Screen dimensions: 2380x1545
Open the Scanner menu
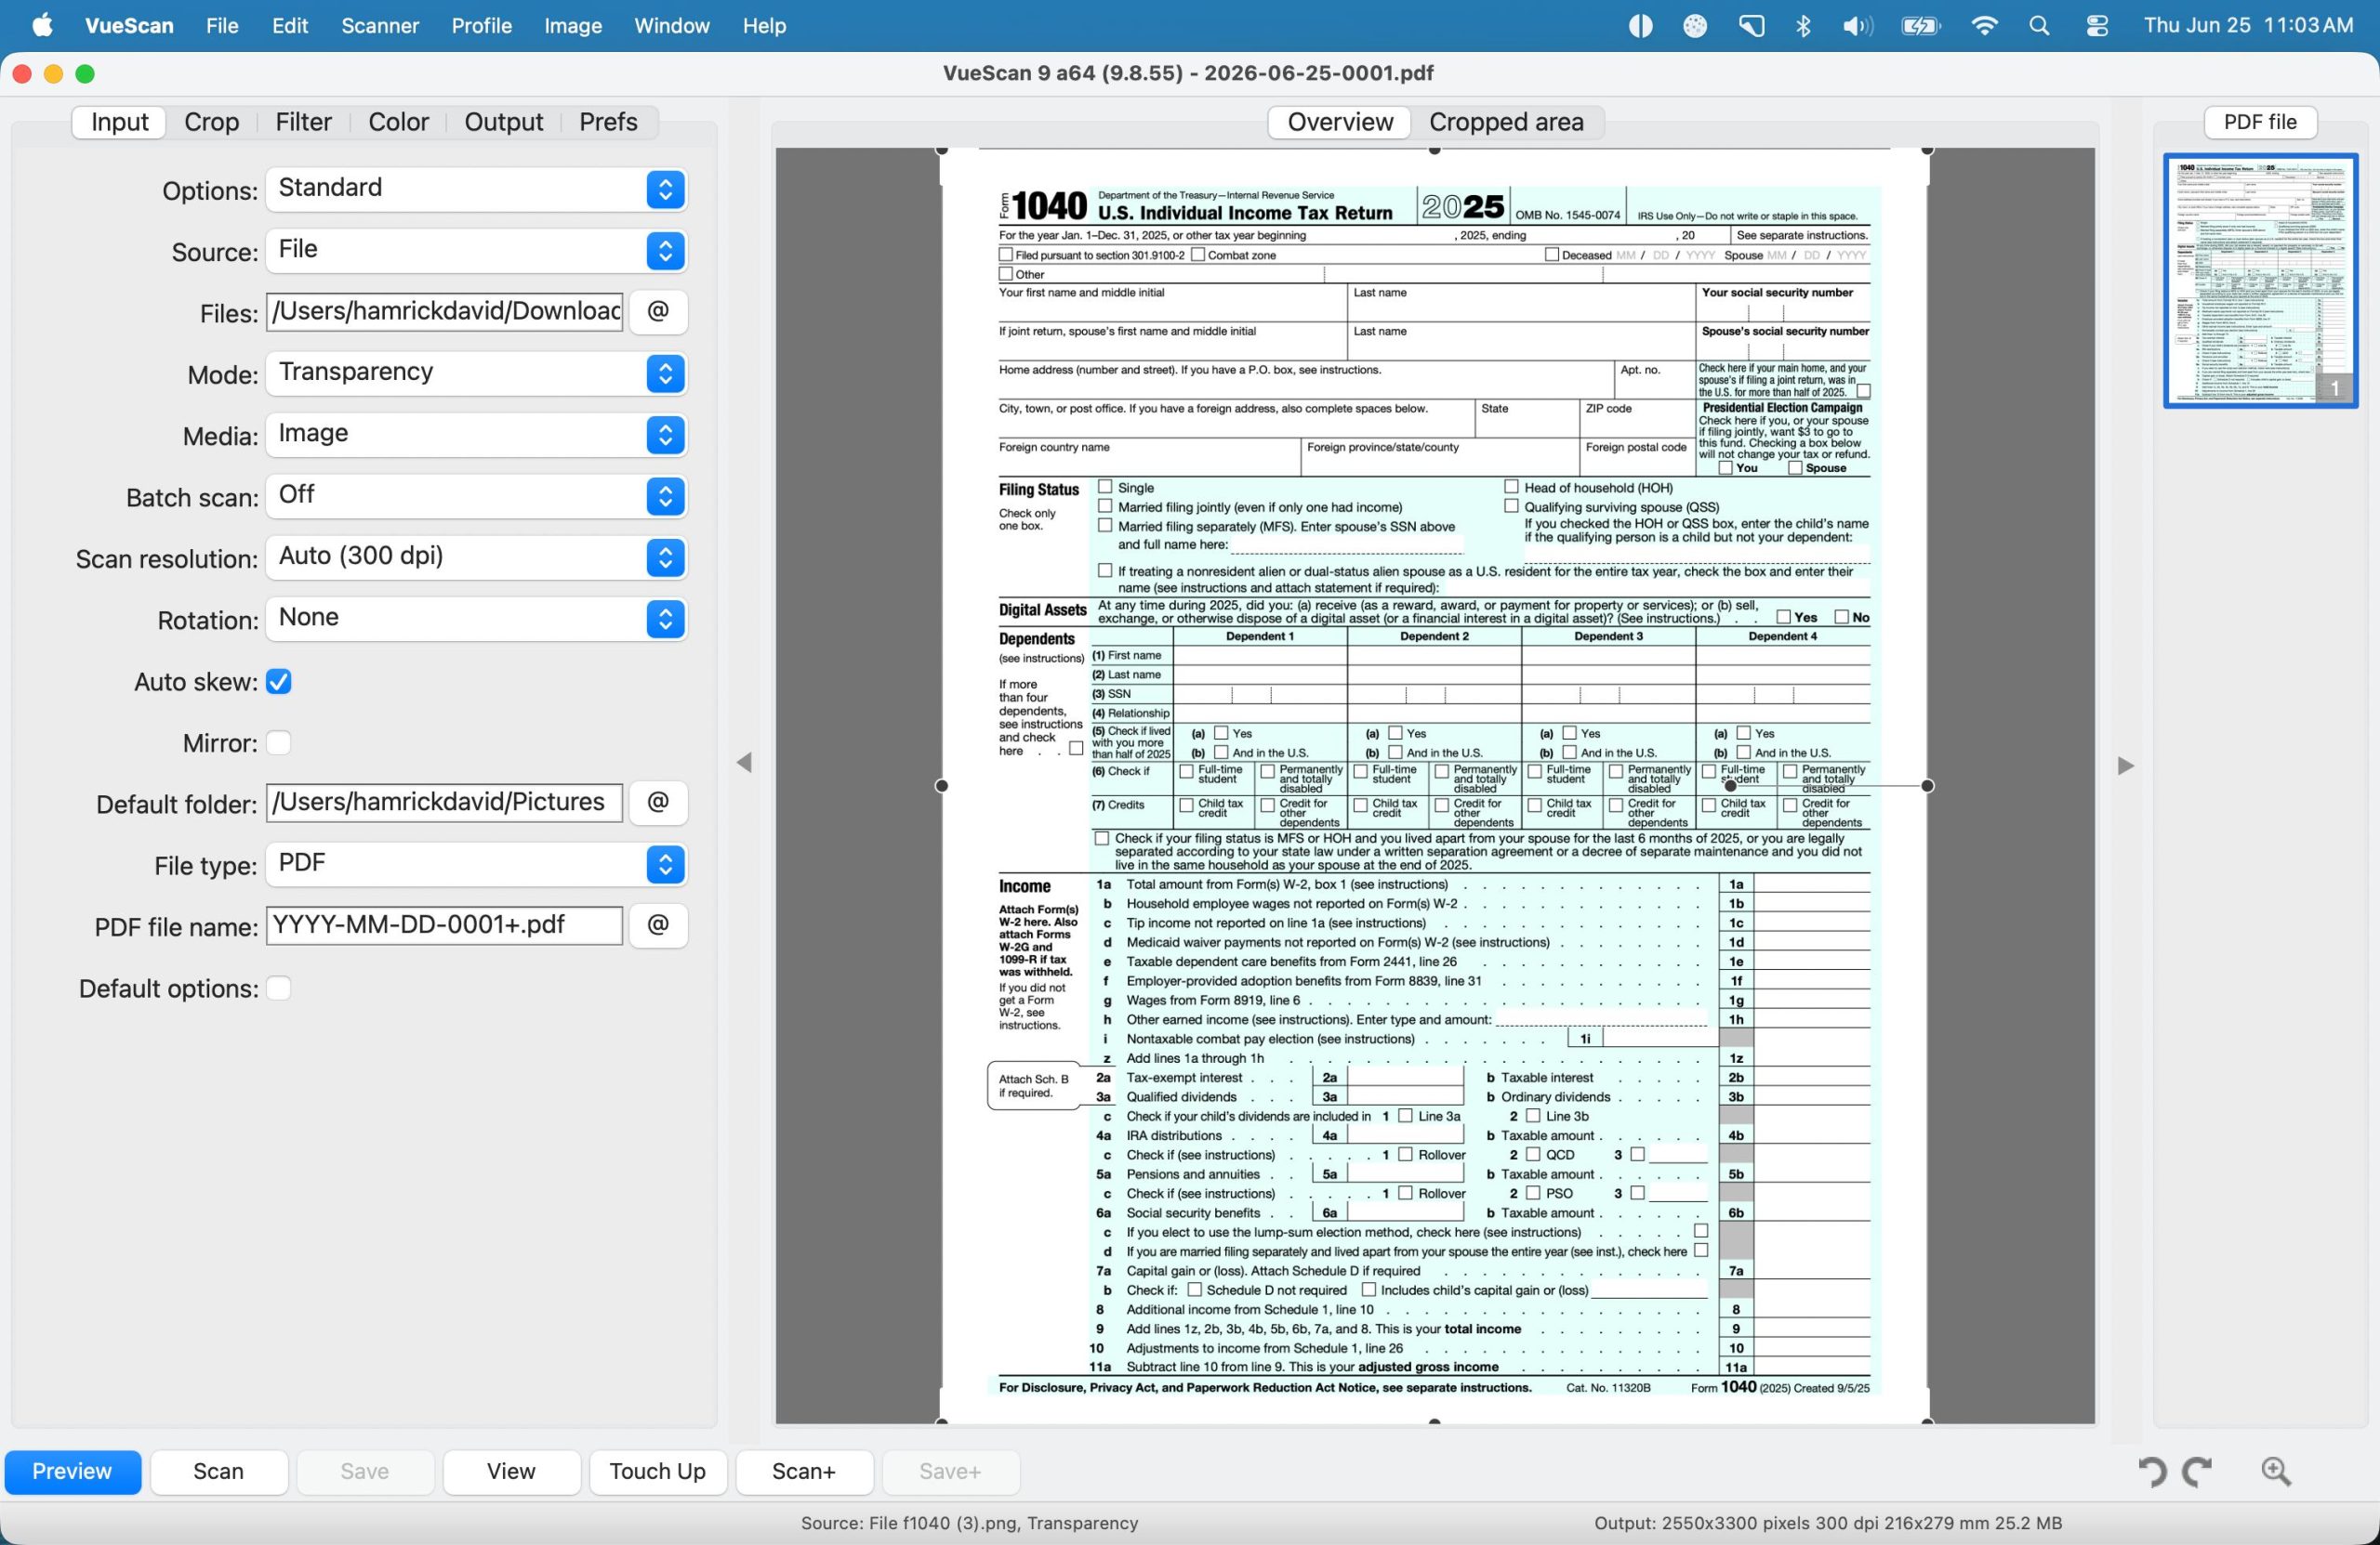[380, 26]
